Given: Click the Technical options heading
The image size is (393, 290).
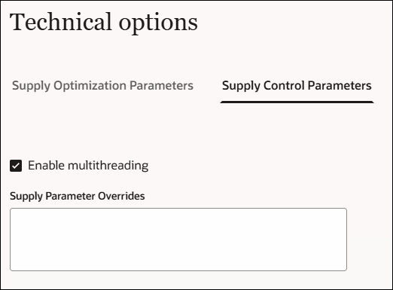Looking at the screenshot, I should point(104,23).
